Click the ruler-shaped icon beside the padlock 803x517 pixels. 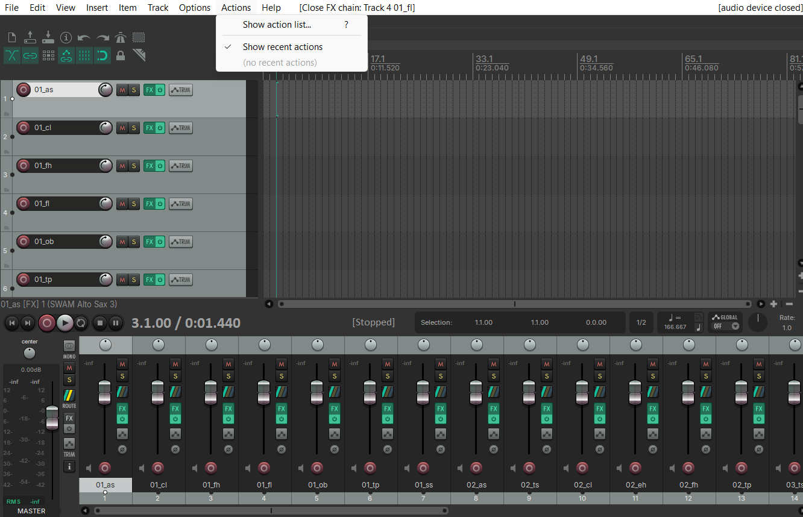[139, 55]
